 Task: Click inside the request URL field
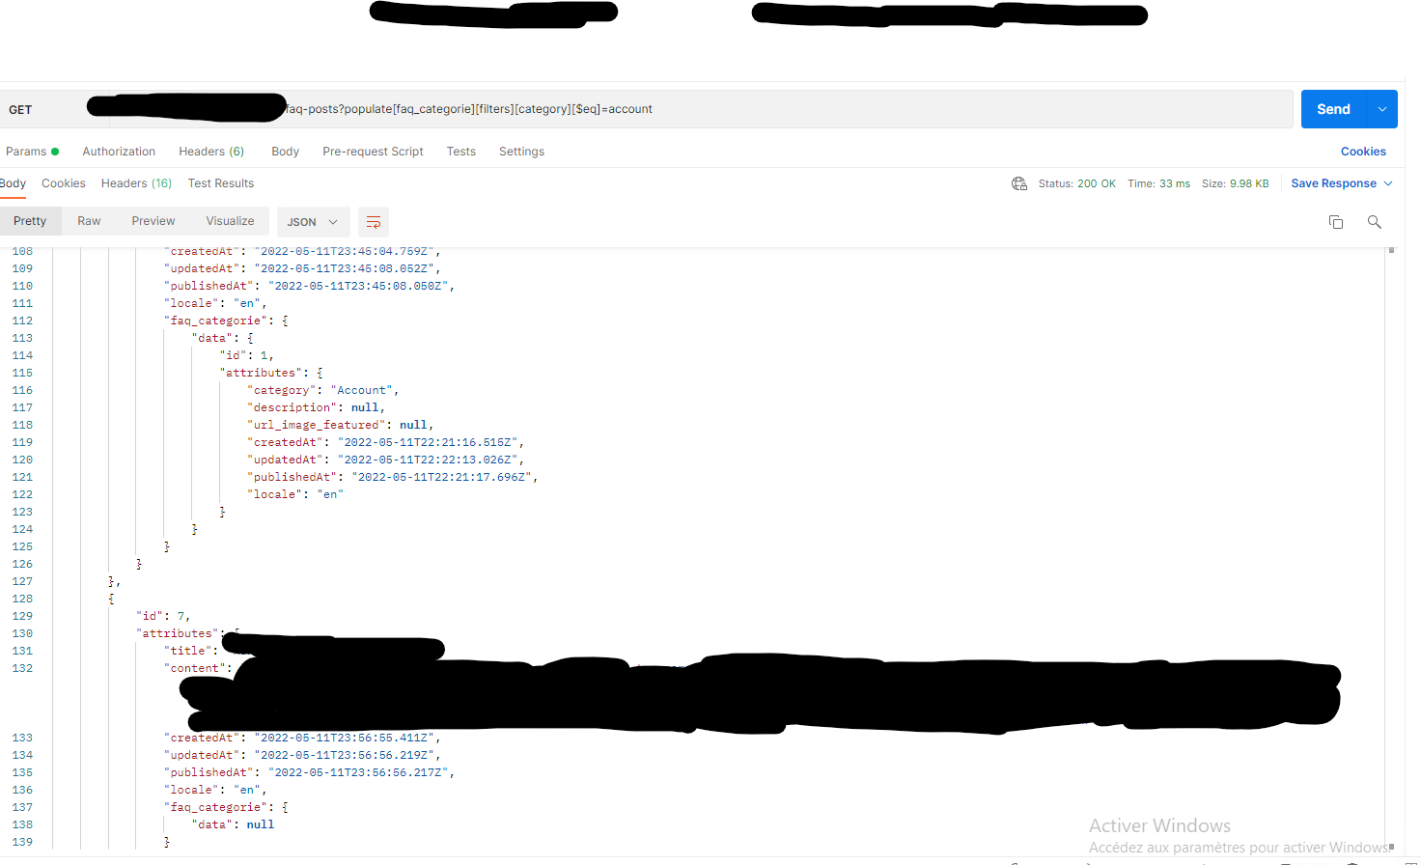click(676, 109)
